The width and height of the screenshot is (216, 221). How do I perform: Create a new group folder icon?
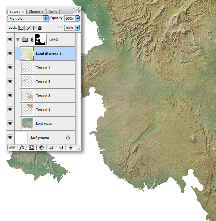click(51, 147)
